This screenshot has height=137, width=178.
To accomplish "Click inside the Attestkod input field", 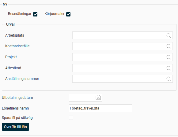I will (x=119, y=68).
